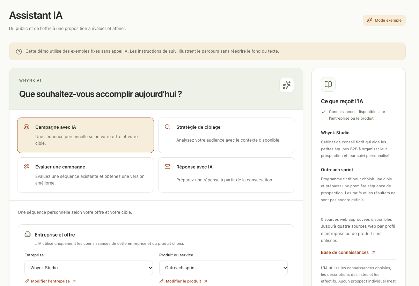Click the sparkle icon in Mode exemple

pos(369,20)
